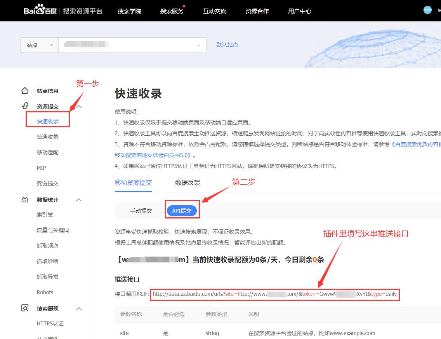
Task: Switch to the 数据反馈 tab
Action: pyautogui.click(x=188, y=182)
